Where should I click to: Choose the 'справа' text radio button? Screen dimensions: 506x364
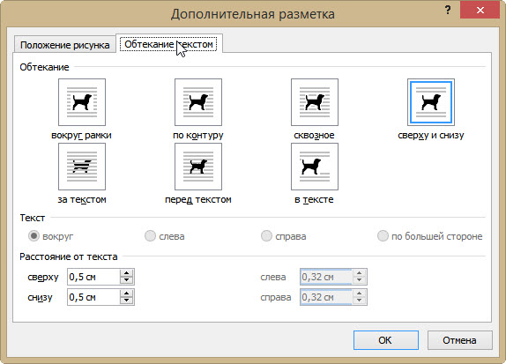[x=266, y=236]
